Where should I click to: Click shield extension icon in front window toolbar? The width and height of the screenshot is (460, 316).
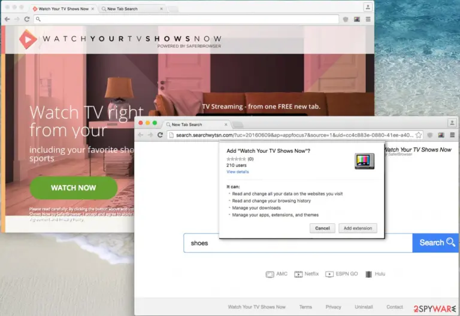pos(430,135)
